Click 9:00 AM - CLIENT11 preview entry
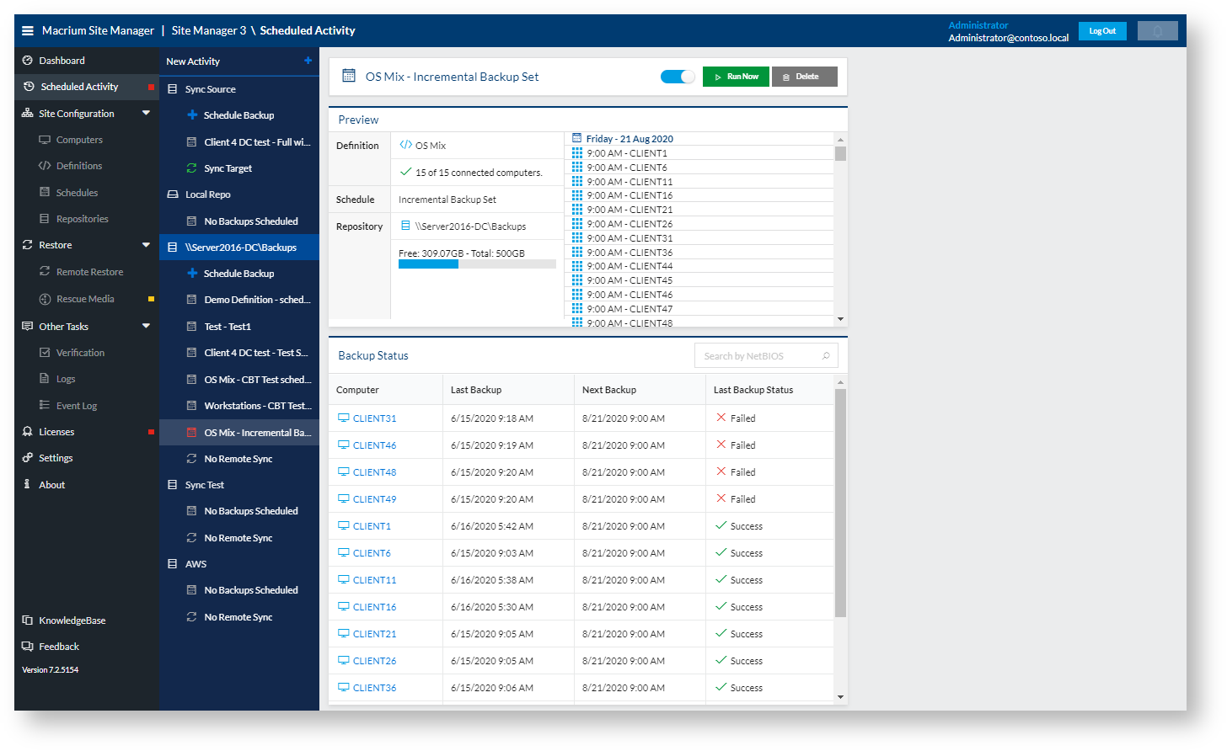The image size is (1227, 751). click(x=630, y=182)
